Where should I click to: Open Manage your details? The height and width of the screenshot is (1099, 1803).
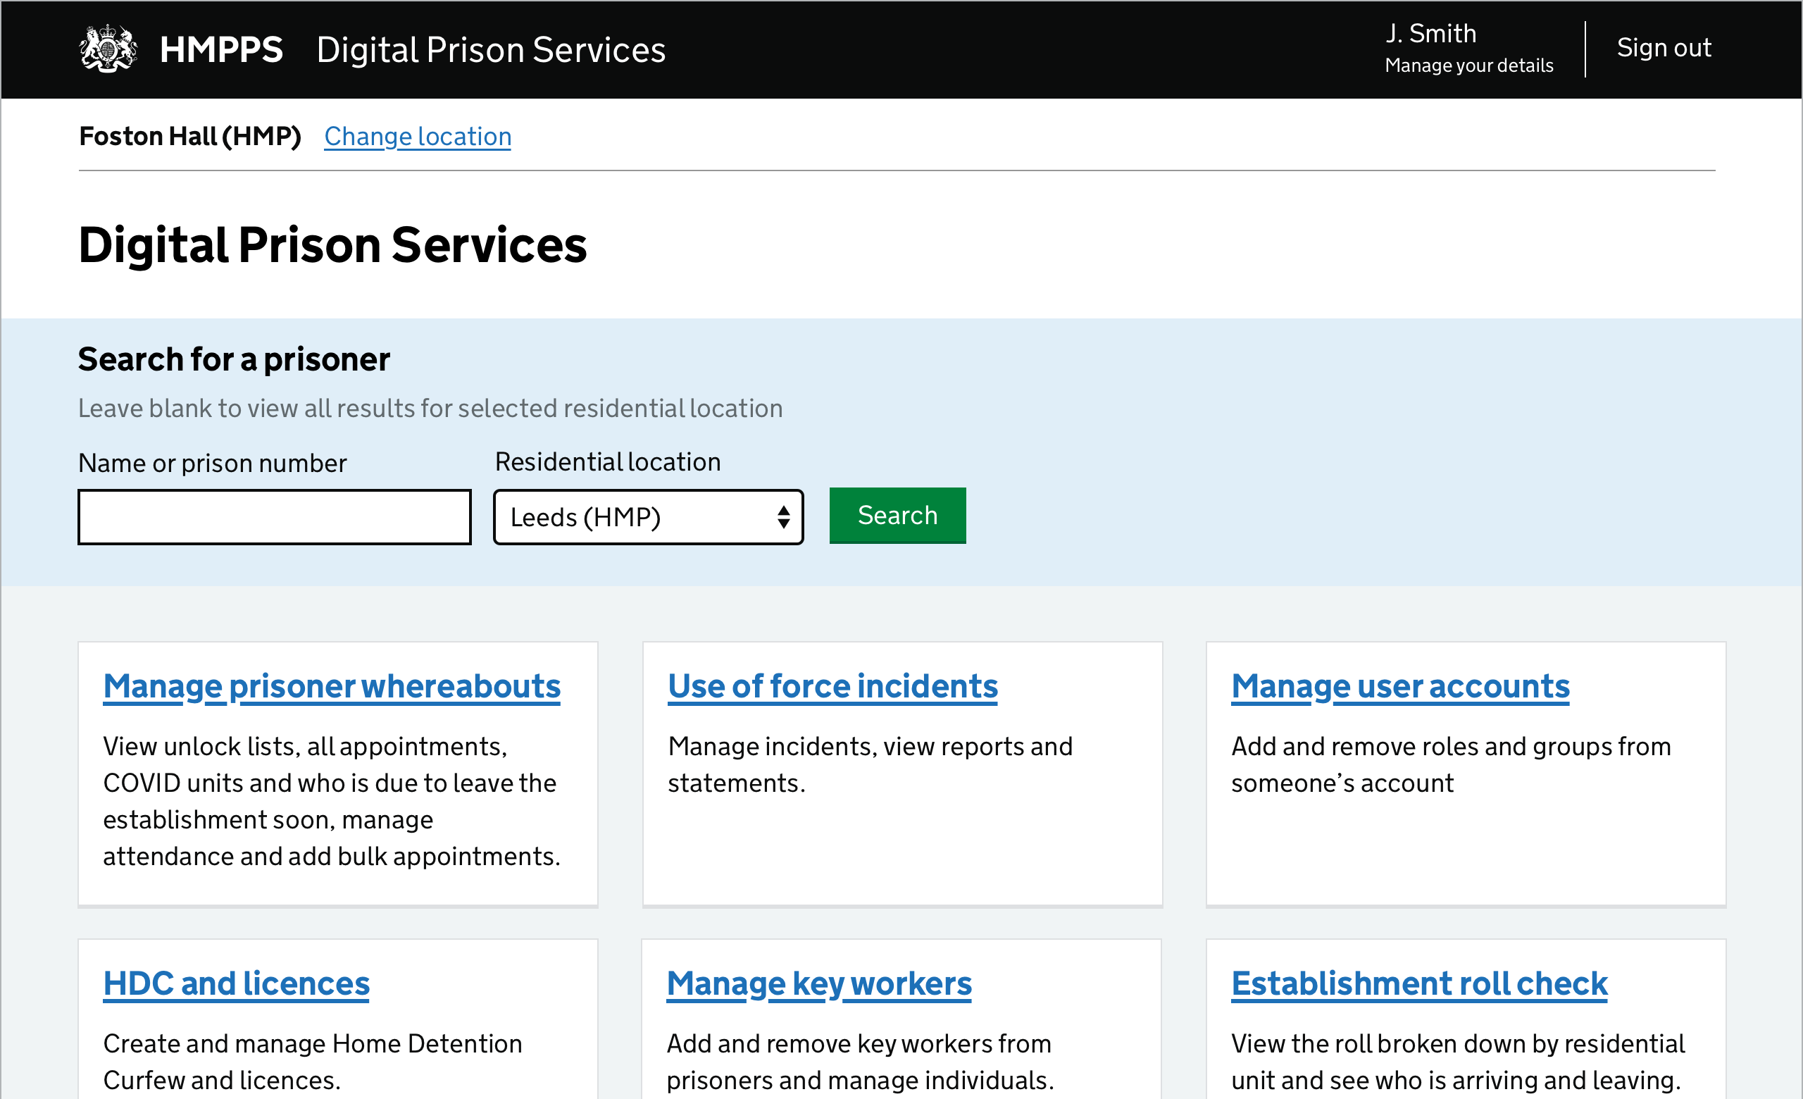[x=1468, y=65]
